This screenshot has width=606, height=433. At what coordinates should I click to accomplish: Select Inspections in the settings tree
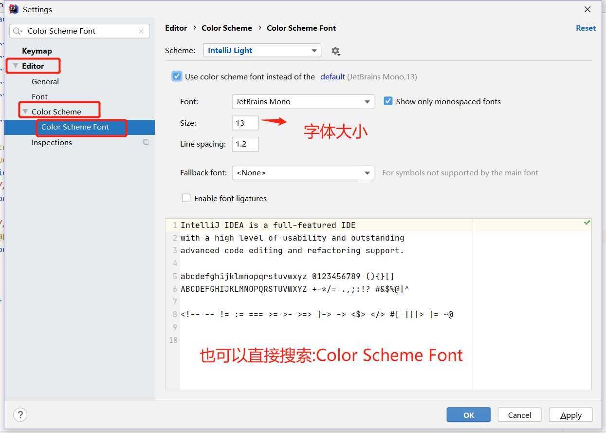52,142
